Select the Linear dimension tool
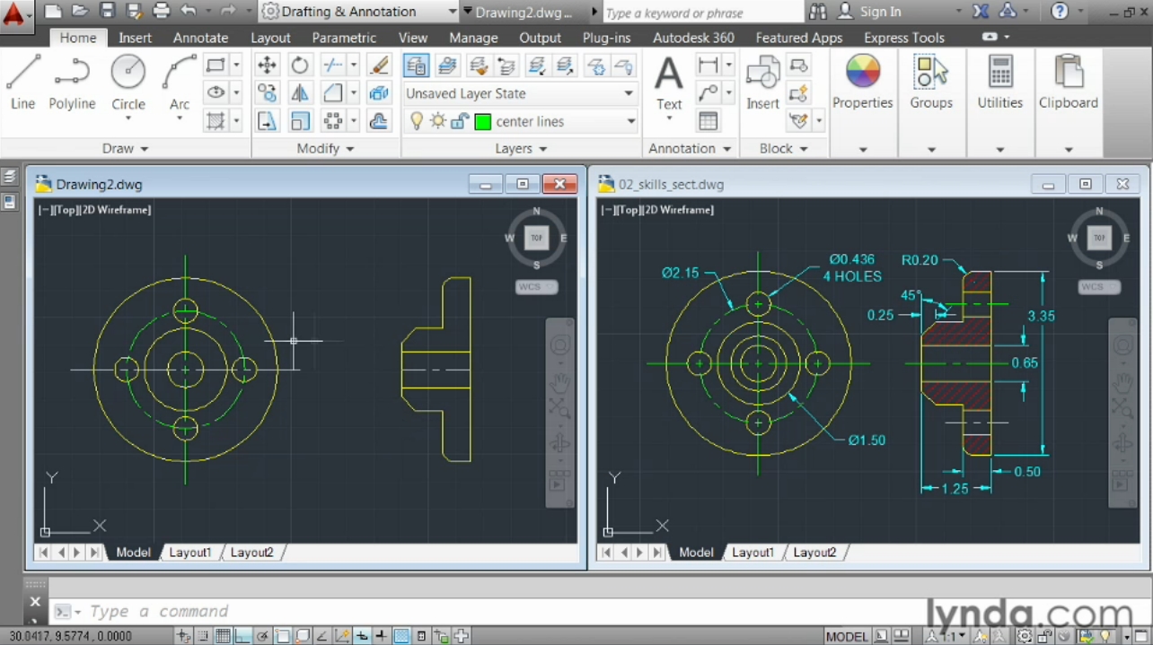 [x=709, y=65]
